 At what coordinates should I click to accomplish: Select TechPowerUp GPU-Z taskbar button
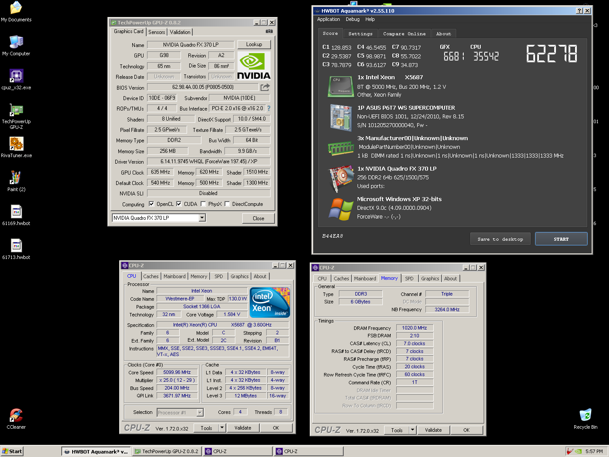point(167,451)
